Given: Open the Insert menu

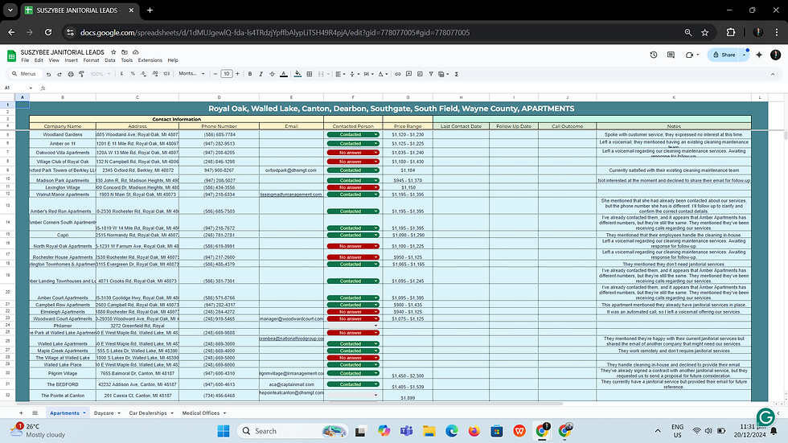Looking at the screenshot, I should pyautogui.click(x=72, y=60).
